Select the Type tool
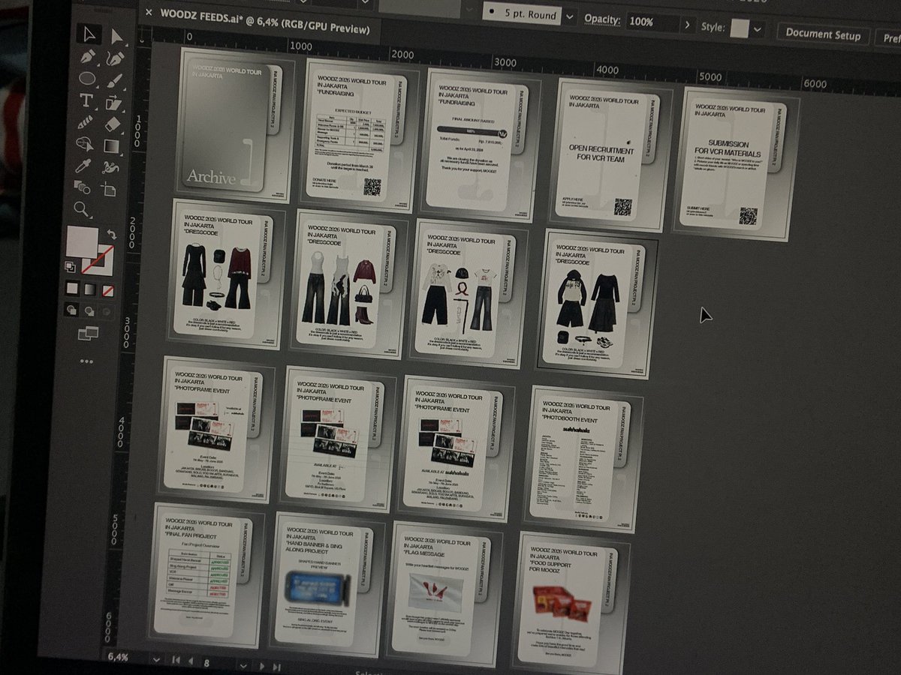The width and height of the screenshot is (901, 675). 86,100
